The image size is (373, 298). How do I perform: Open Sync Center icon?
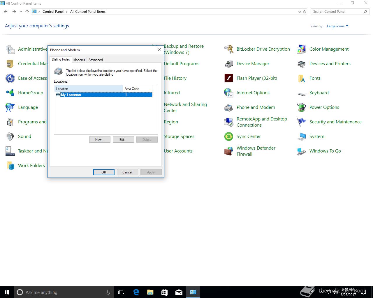tap(229, 136)
